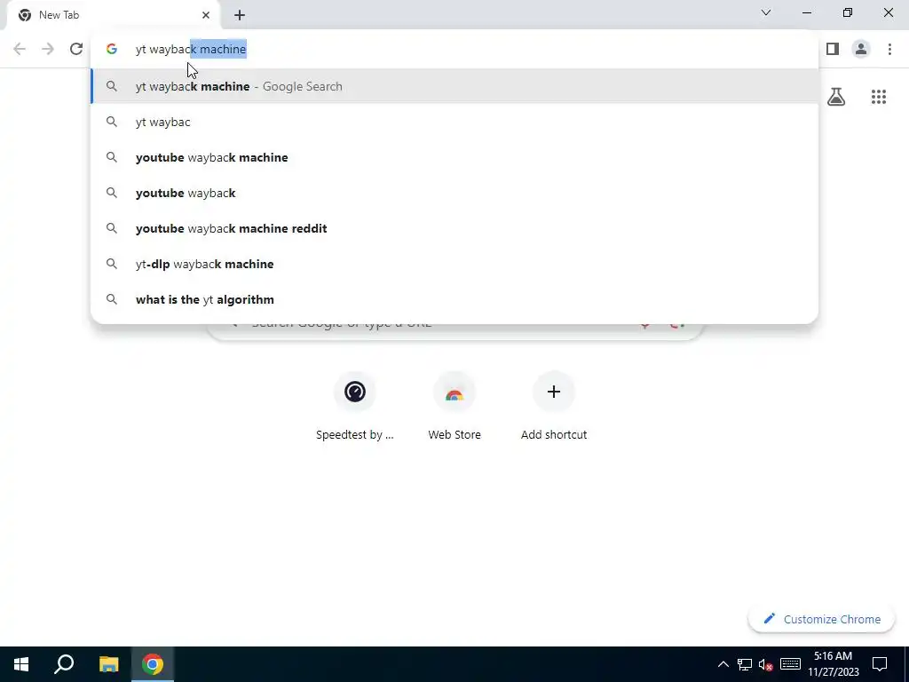This screenshot has width=909, height=682.
Task: Click the muted volume tray icon
Action: click(765, 664)
